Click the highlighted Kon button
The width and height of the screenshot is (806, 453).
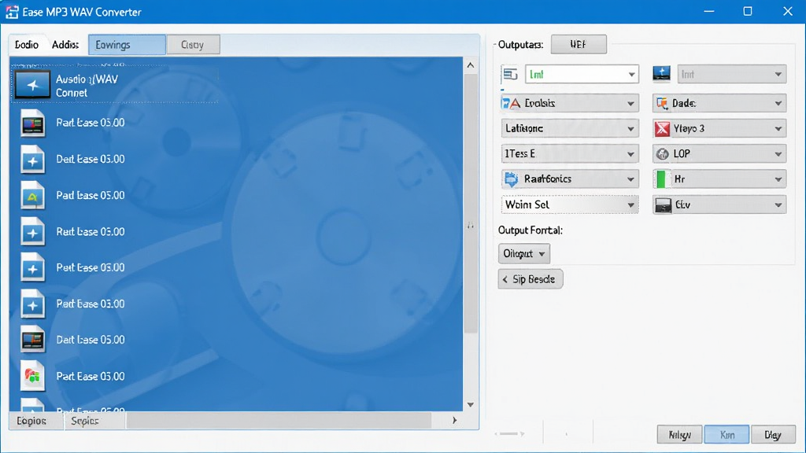[x=727, y=434]
